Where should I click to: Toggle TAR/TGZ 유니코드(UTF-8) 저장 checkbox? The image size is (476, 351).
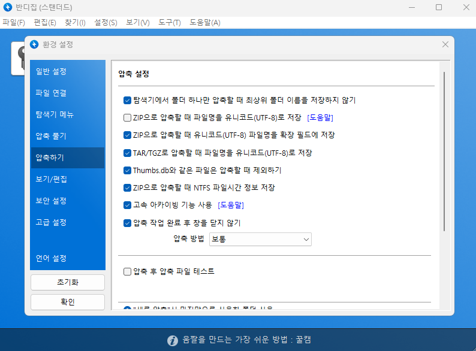[127, 153]
